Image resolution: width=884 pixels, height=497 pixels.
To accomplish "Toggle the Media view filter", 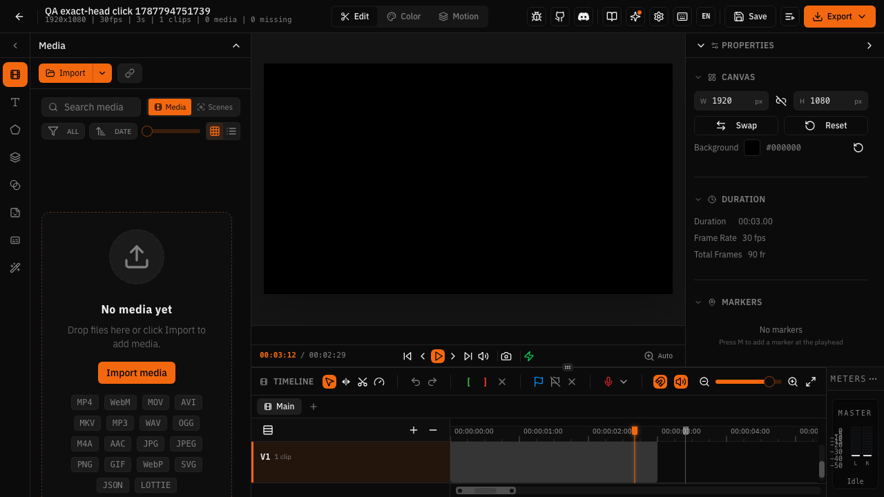I will tap(170, 107).
